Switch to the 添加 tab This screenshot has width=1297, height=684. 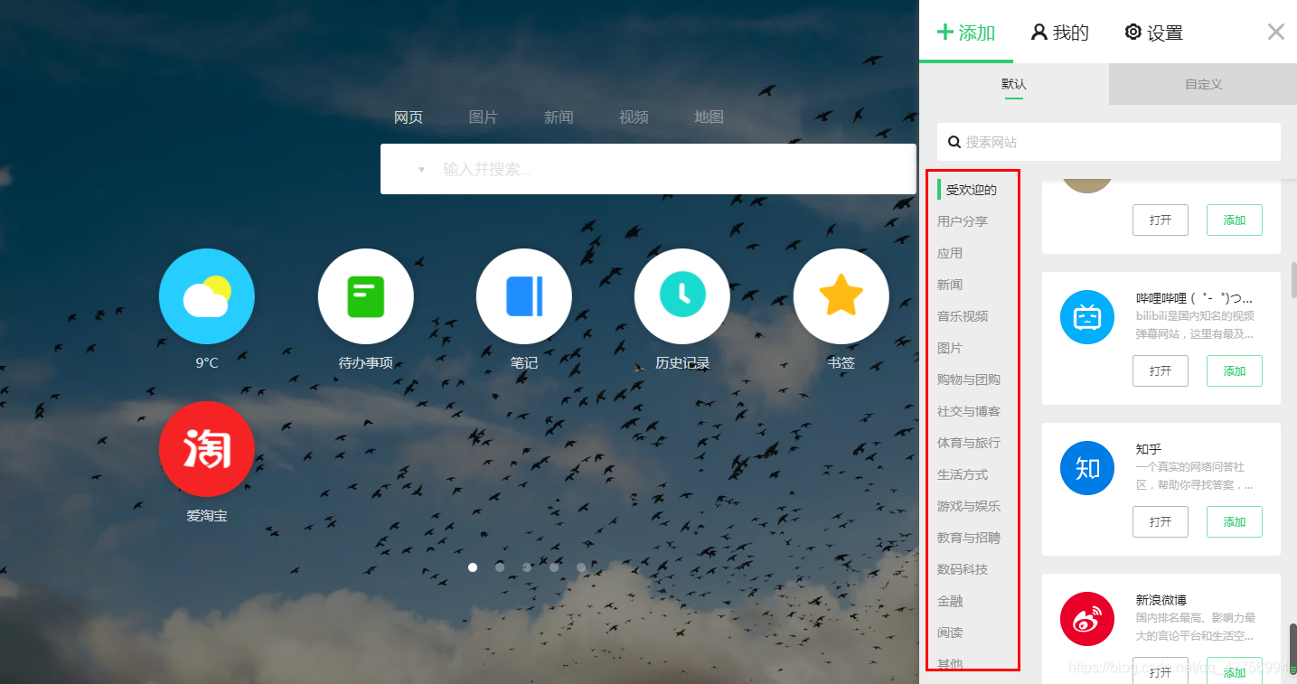tap(966, 33)
